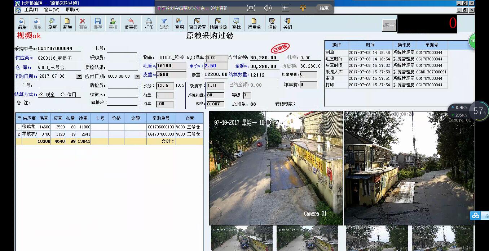This screenshot has height=251, width=489.
Task: Click the 刷新 refresh toolbar icon
Action: point(52,24)
